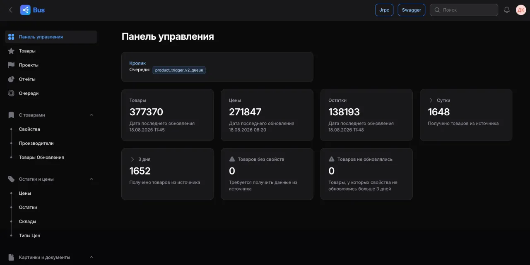530x265 pixels.
Task: Click the Товаров не обновлялись title
Action: [365, 159]
